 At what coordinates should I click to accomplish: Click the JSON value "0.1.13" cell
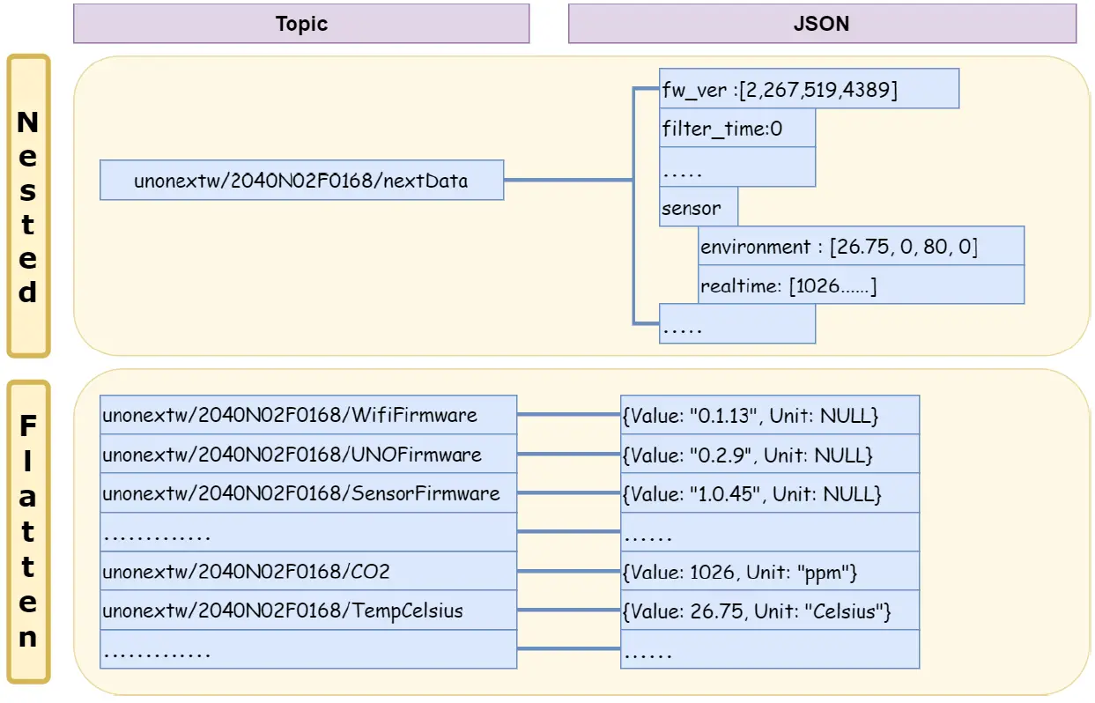769,415
